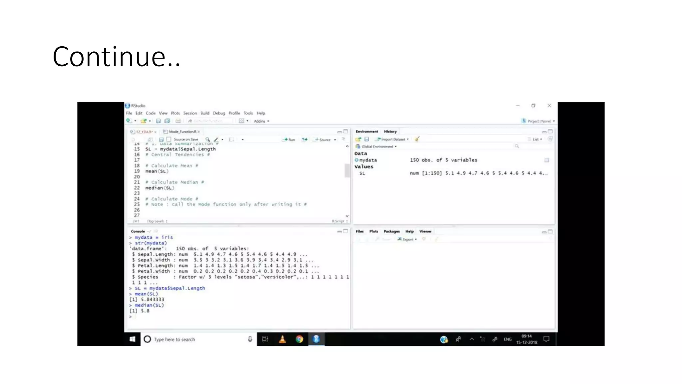Click the load workspace folder icon
Viewport: 682px width, 384px height.
click(x=358, y=139)
